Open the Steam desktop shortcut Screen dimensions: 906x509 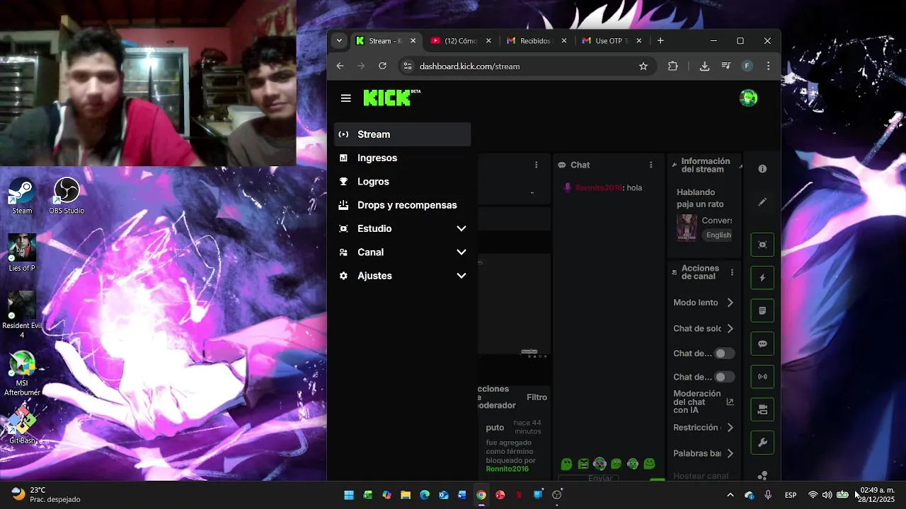(22, 196)
